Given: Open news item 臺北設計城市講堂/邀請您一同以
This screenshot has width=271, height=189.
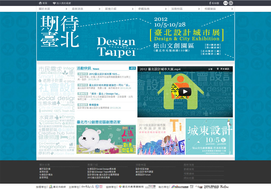Looking at the screenshot, I should 109,85.
